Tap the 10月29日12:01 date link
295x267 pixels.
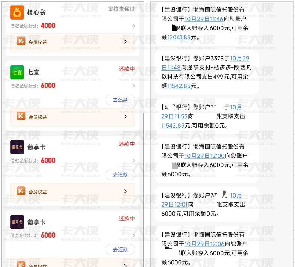(x=201, y=200)
